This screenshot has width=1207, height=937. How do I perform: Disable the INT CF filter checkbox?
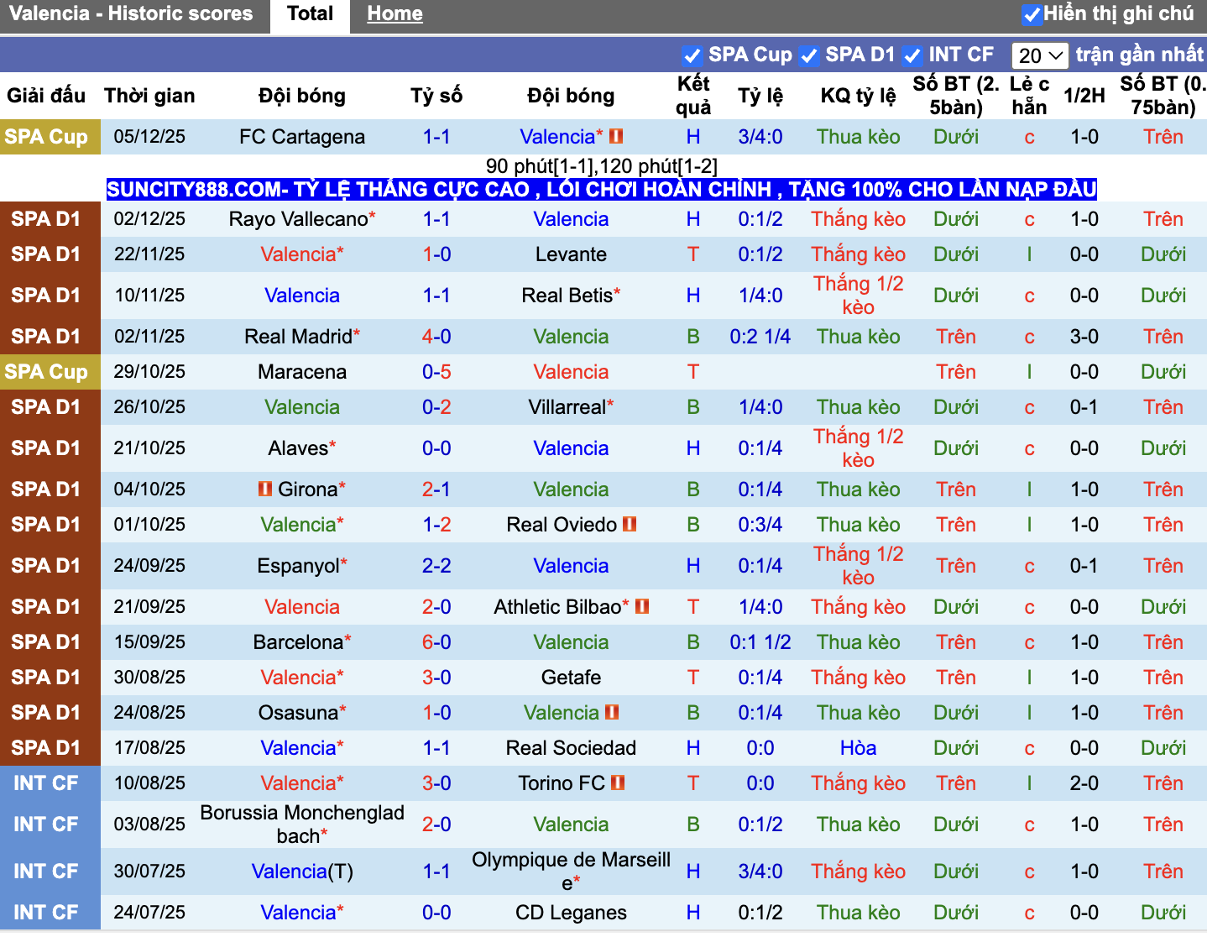click(x=912, y=55)
